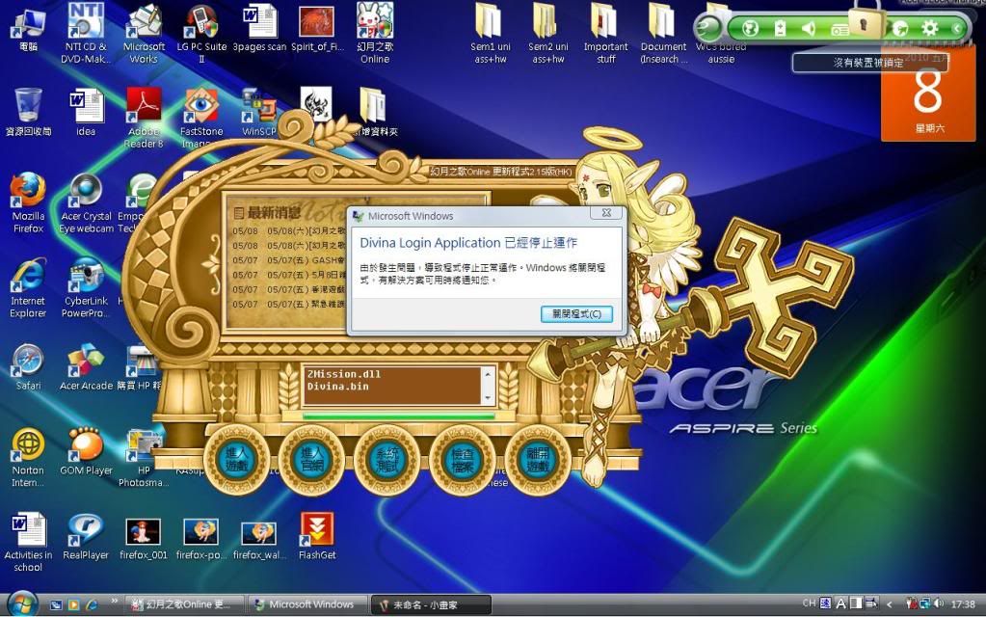The image size is (986, 617).
Task: Open the 資源回收筒 Recycle Bin
Action: [28, 111]
